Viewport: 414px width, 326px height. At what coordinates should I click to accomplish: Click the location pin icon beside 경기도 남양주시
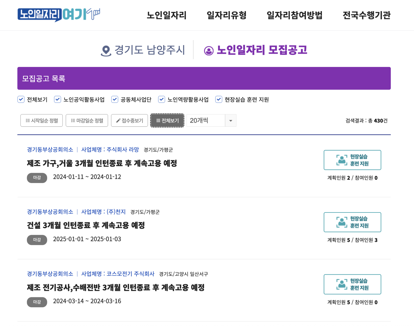click(106, 50)
